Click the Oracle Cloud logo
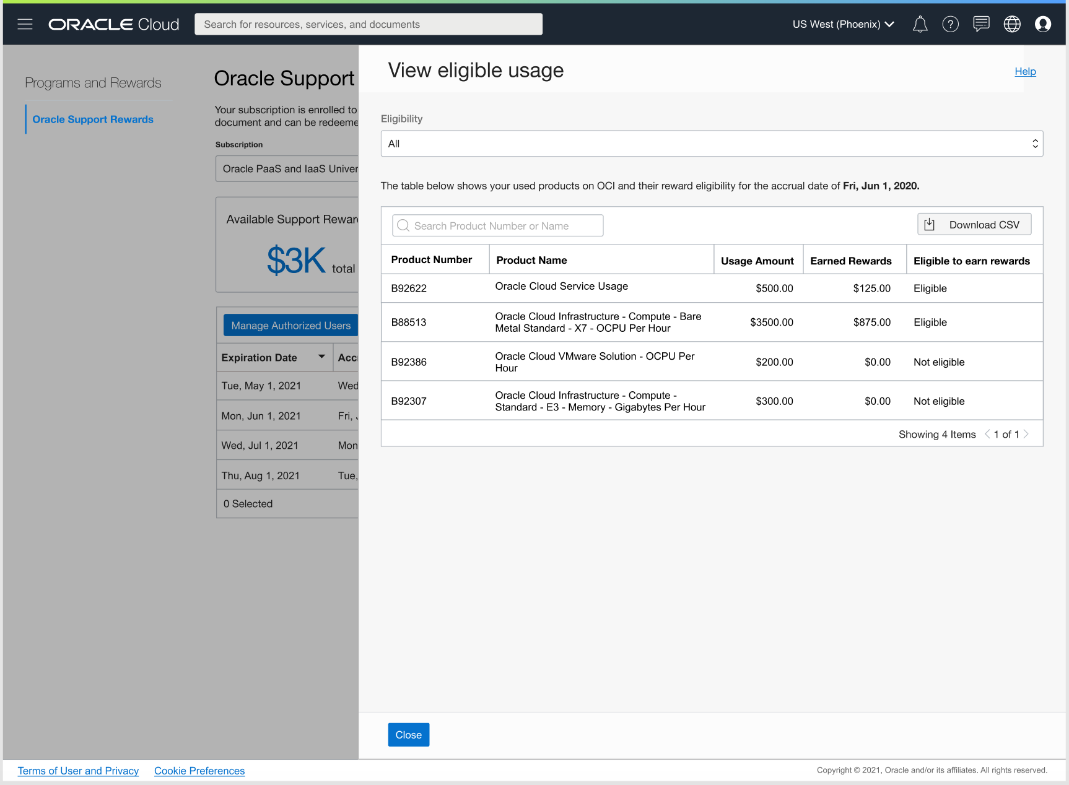 113,24
